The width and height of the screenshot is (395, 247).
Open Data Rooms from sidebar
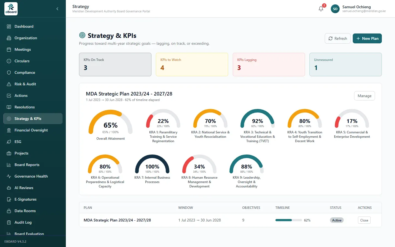33,211
